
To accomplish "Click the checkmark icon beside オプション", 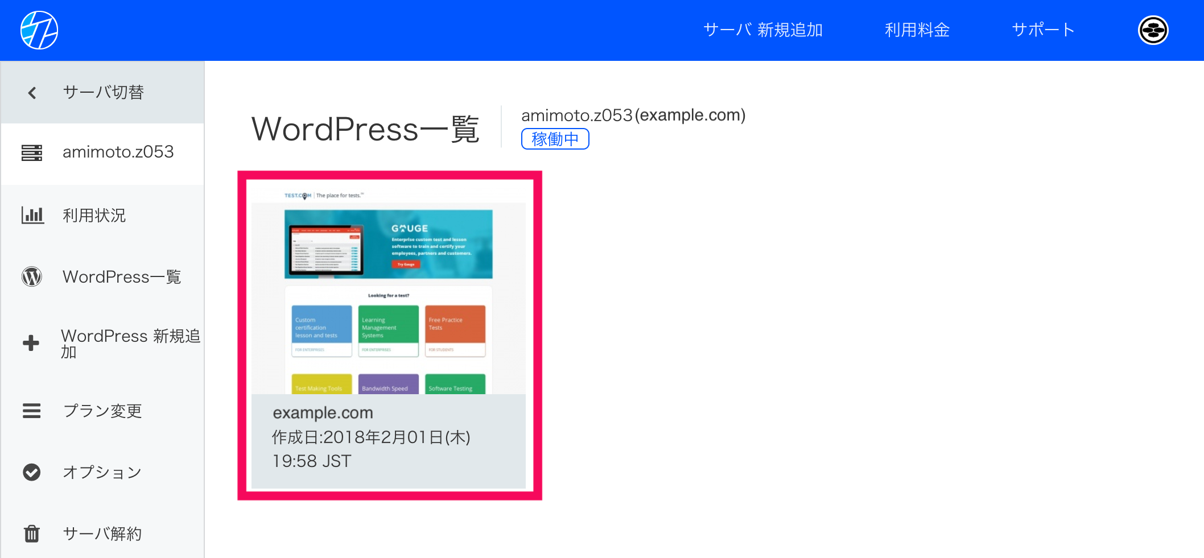I will click(32, 472).
